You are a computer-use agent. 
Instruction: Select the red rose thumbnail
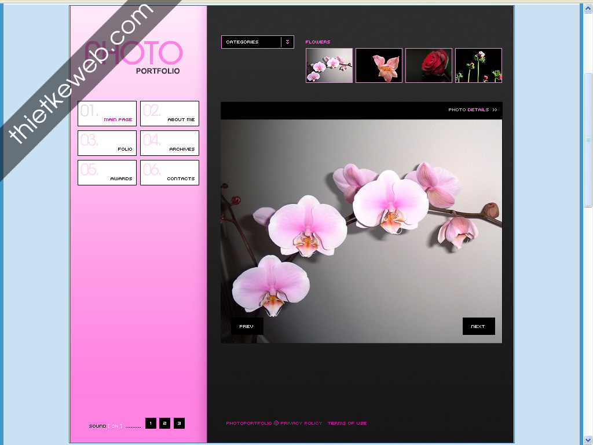click(x=429, y=65)
